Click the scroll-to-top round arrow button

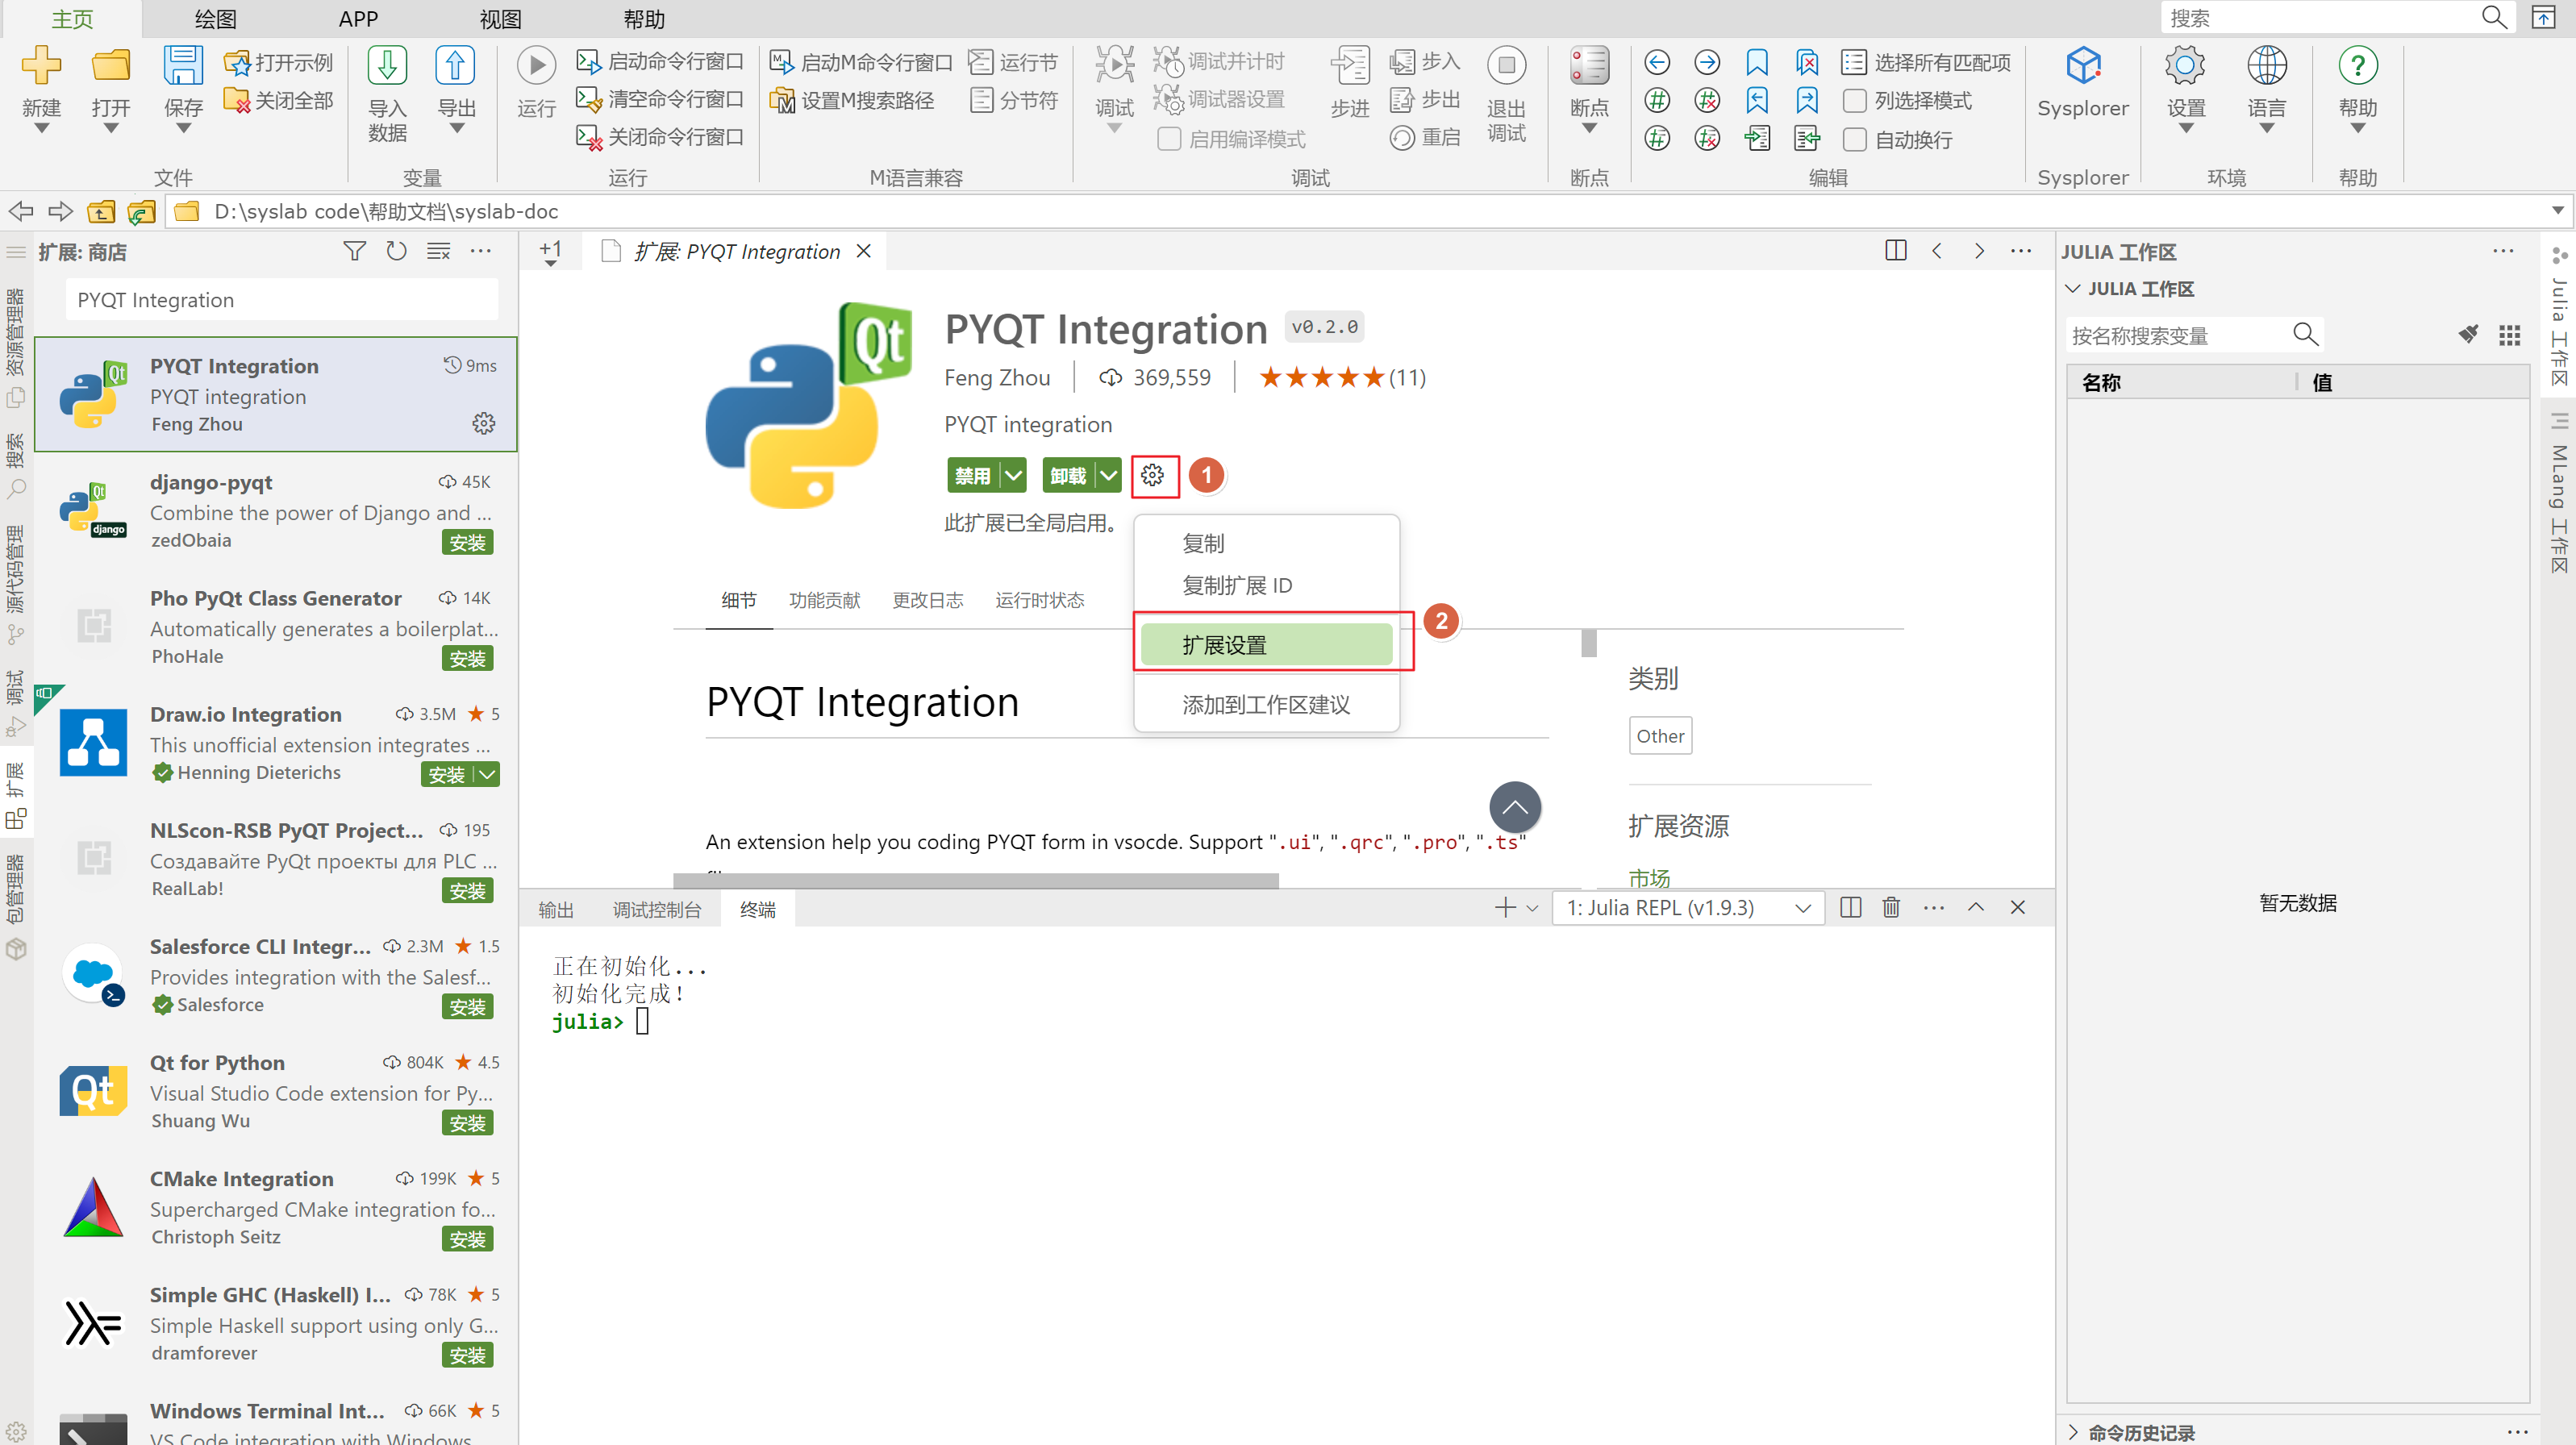[1515, 807]
